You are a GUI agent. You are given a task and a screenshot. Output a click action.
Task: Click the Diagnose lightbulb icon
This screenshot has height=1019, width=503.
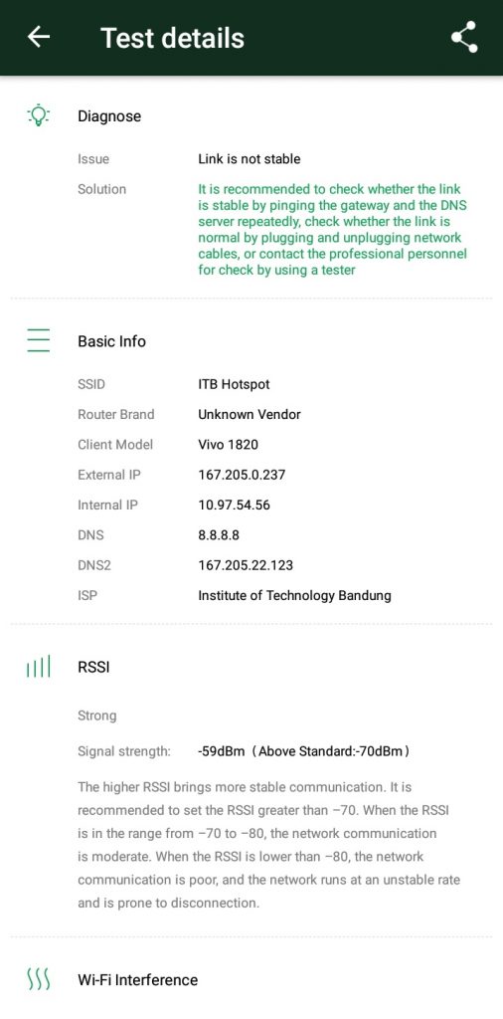(39, 115)
